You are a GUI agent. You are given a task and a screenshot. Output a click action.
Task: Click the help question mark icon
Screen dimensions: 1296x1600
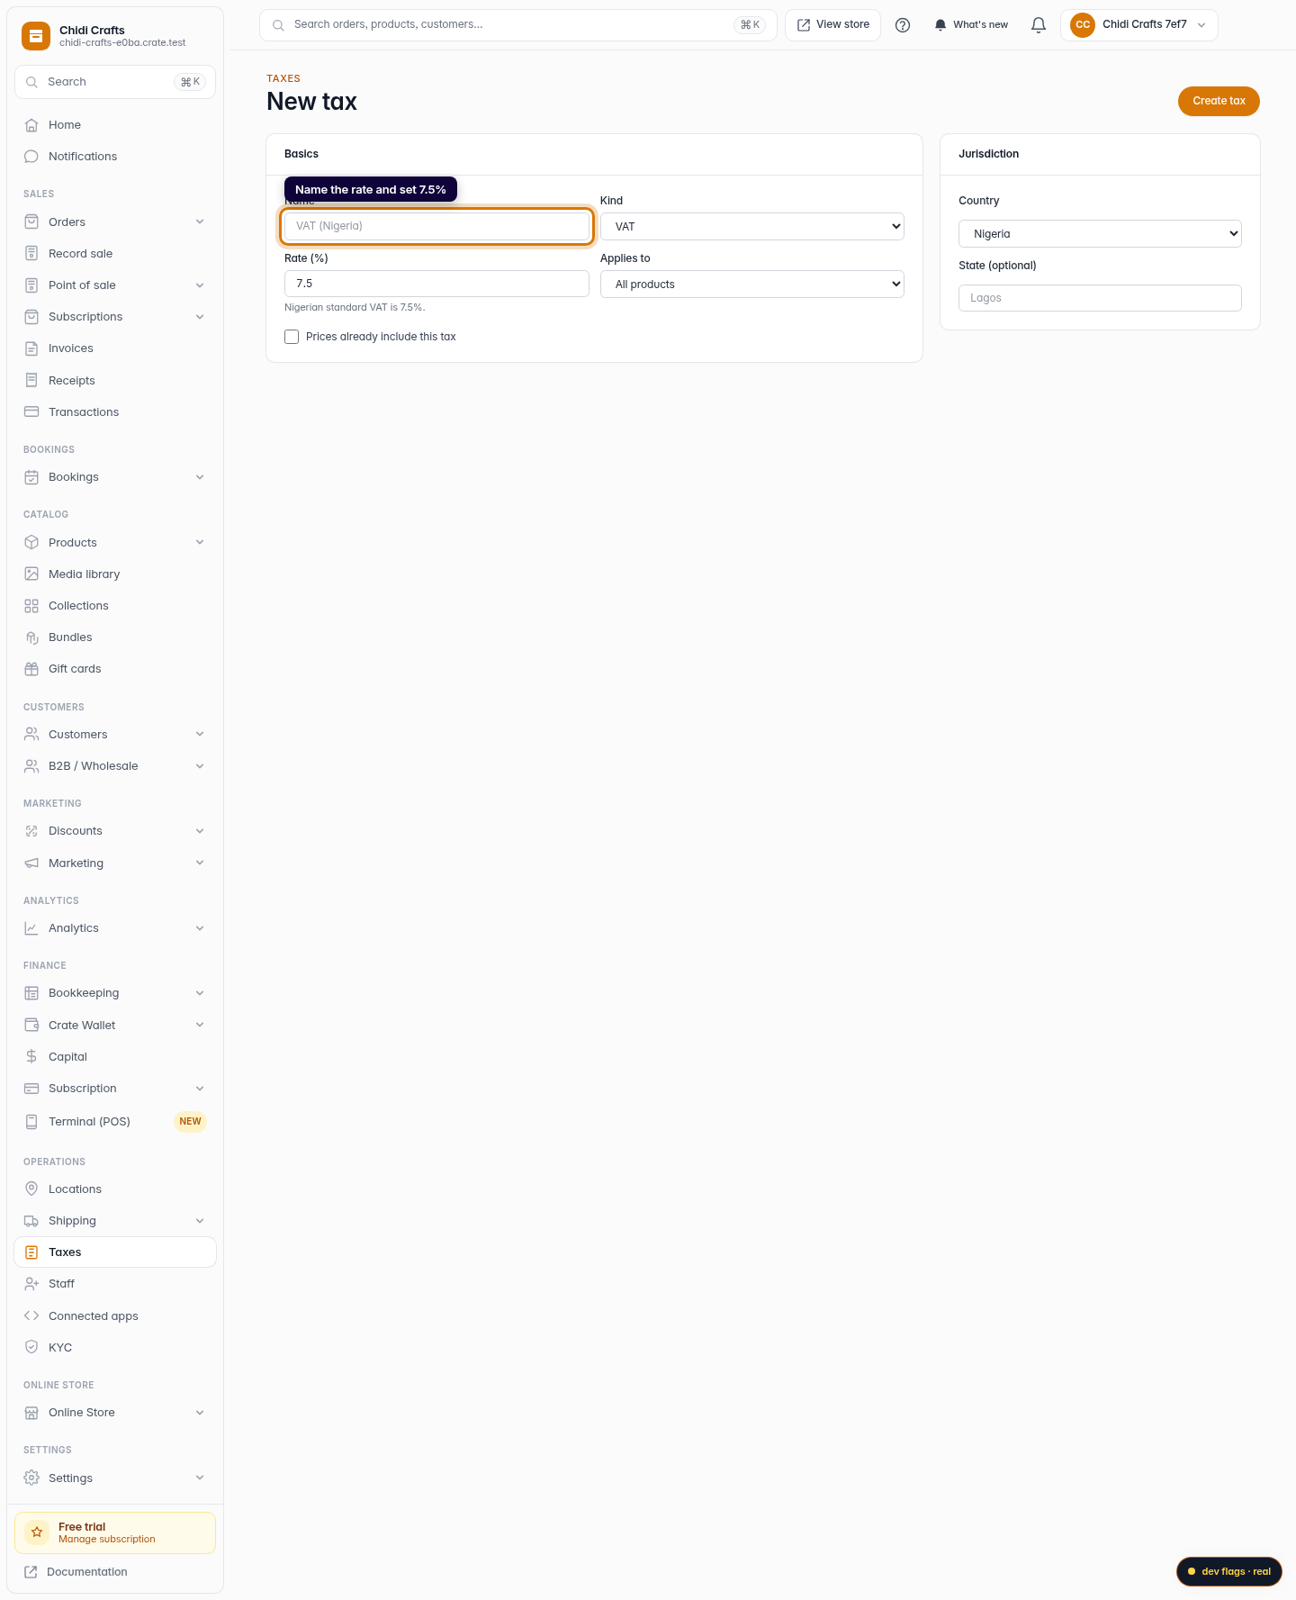903,25
